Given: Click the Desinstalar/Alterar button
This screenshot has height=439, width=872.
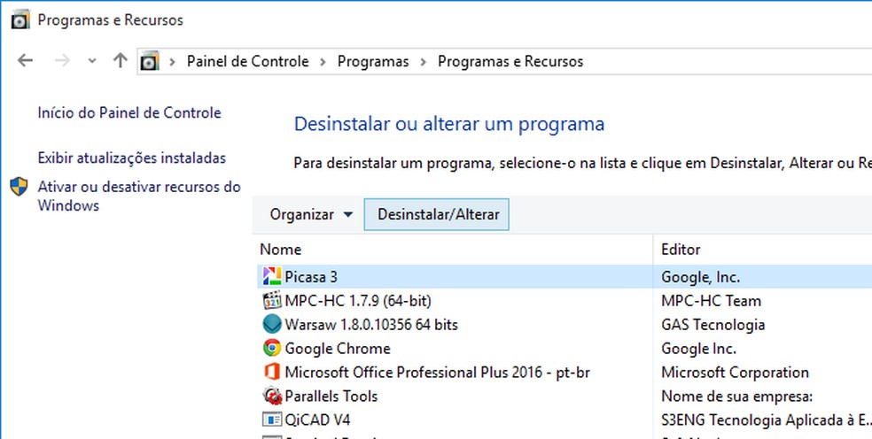Looking at the screenshot, I should tap(437, 214).
